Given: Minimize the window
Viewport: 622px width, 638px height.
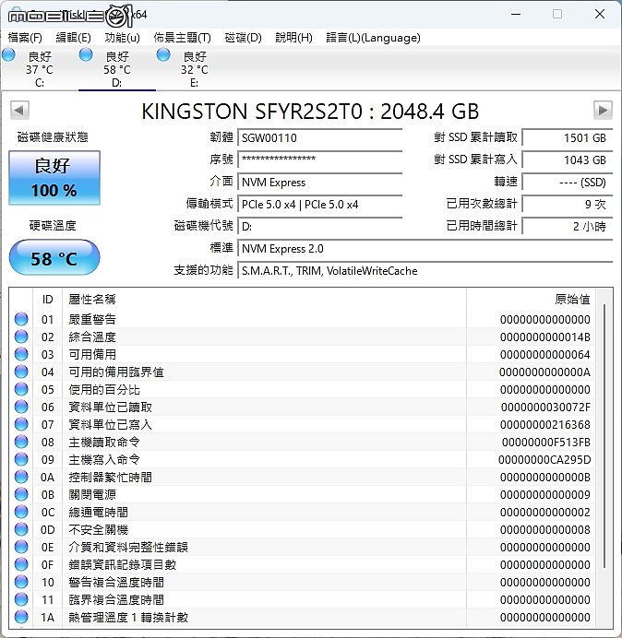Looking at the screenshot, I should [516, 14].
